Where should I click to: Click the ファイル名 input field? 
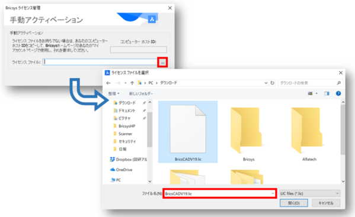219,193
